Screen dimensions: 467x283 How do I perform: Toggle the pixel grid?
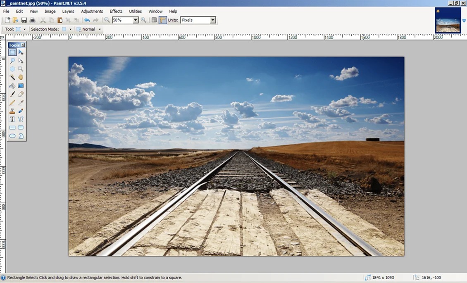(x=154, y=20)
